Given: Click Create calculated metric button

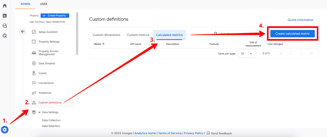Looking at the screenshot, I should (x=293, y=34).
